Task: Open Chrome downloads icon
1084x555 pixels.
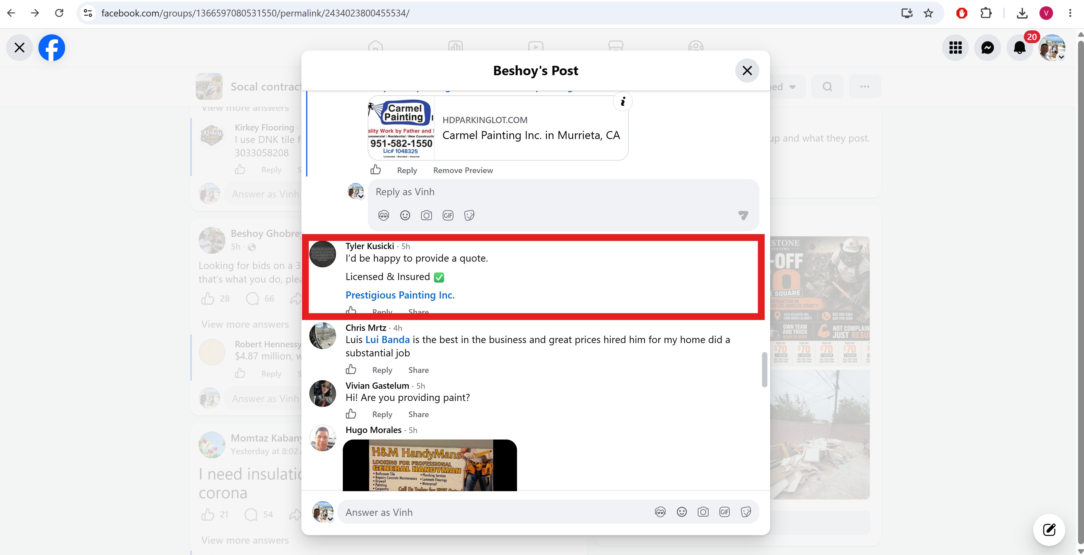Action: (1022, 13)
